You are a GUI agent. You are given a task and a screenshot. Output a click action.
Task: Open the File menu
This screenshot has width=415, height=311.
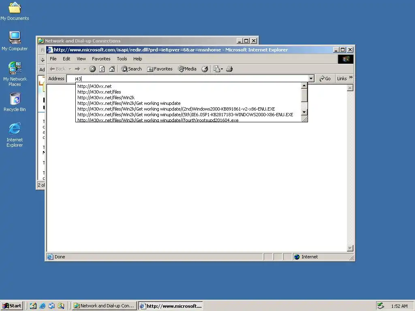[53, 59]
